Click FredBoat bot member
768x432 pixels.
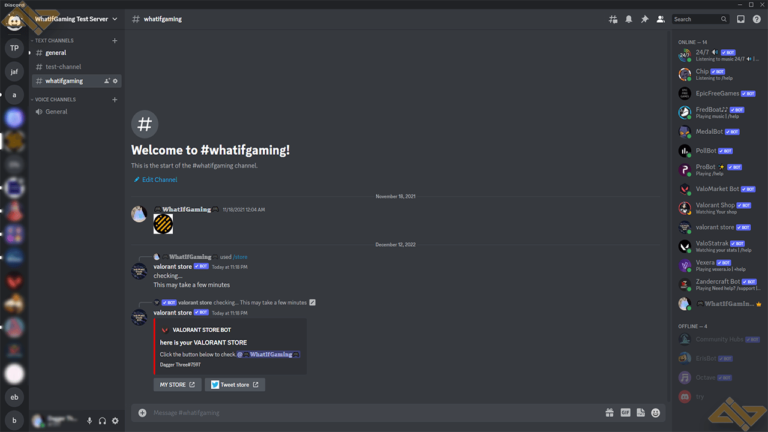click(718, 113)
